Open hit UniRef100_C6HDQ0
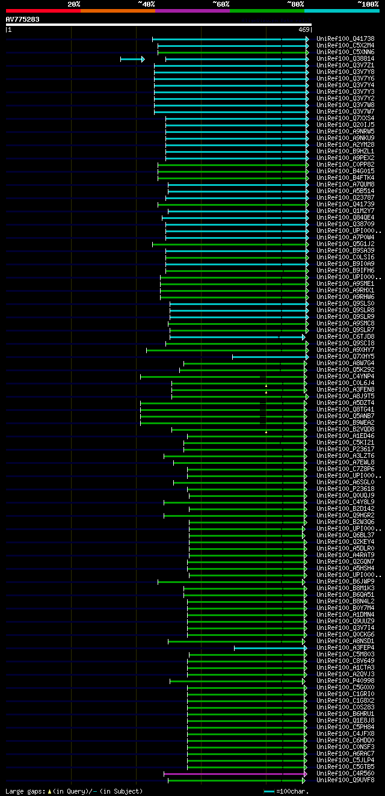Viewport: 385px width, 796px height. 345,740
